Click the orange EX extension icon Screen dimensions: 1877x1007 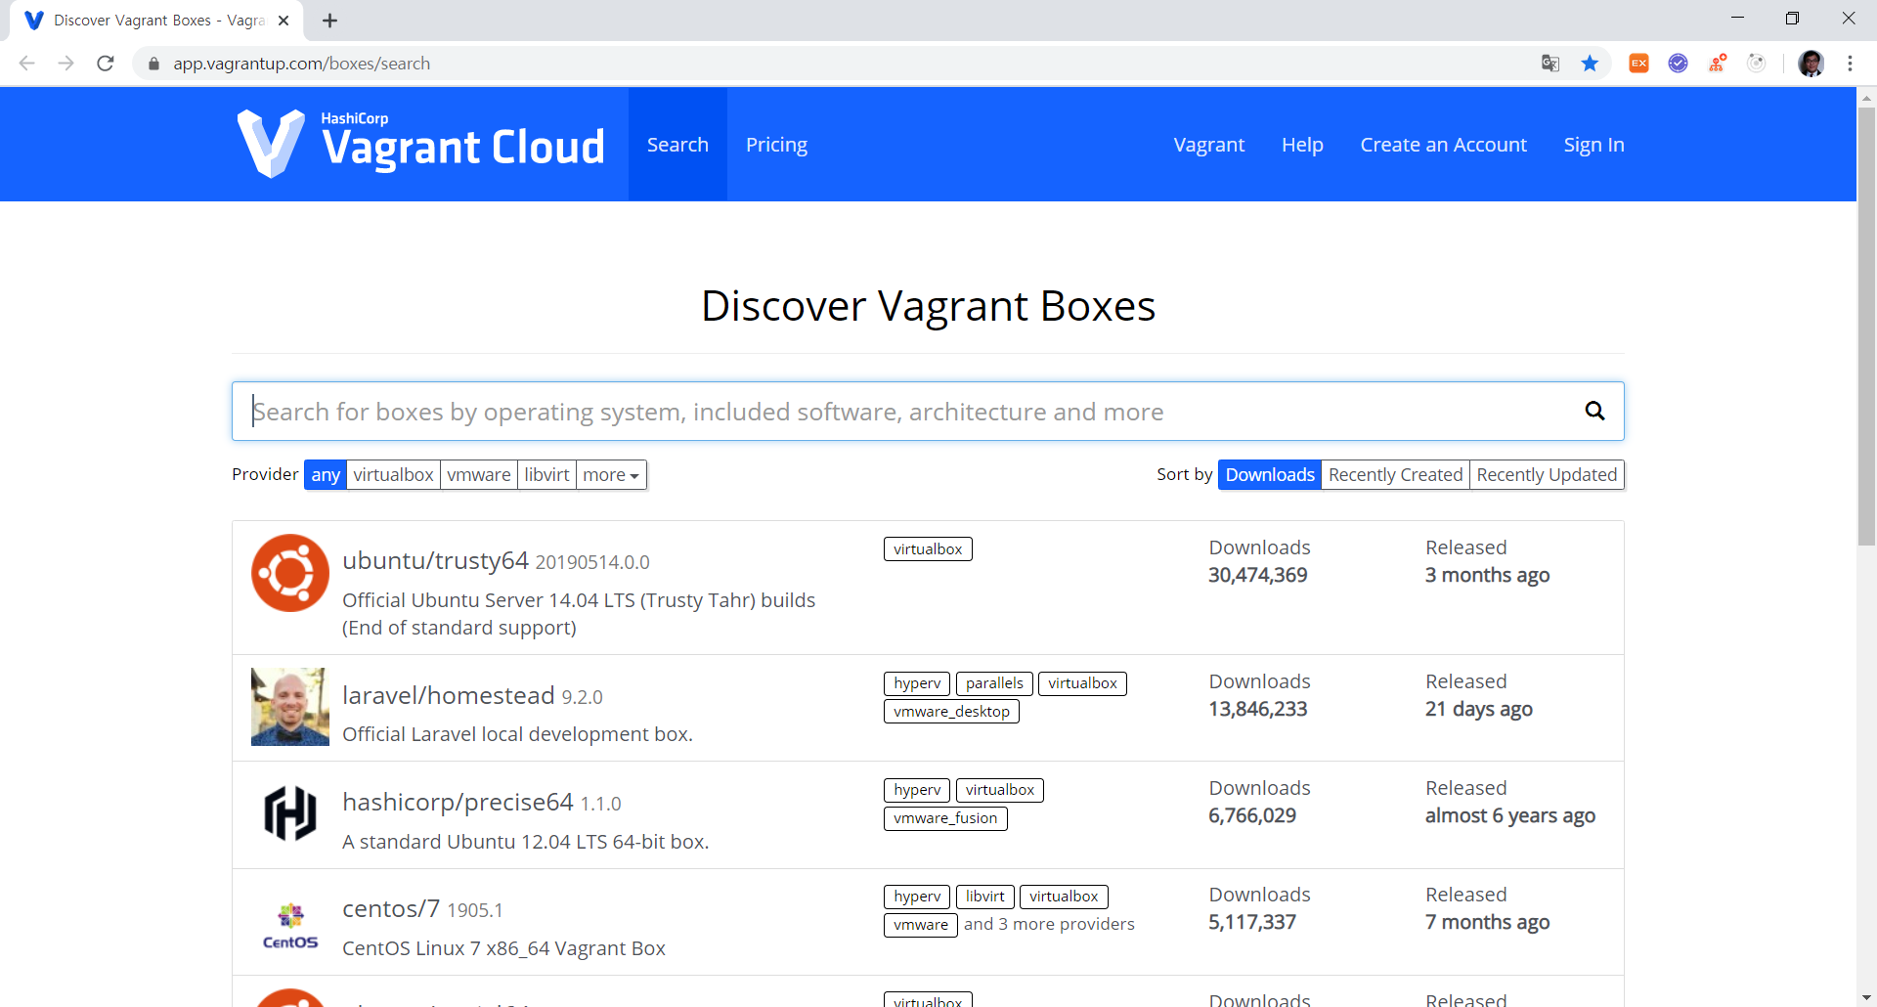click(1638, 64)
